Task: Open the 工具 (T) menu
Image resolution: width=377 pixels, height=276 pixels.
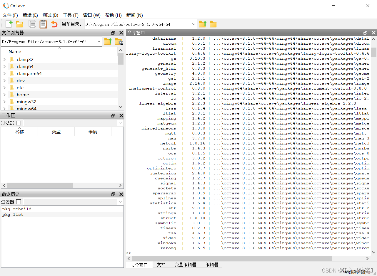Action: tap(71, 15)
